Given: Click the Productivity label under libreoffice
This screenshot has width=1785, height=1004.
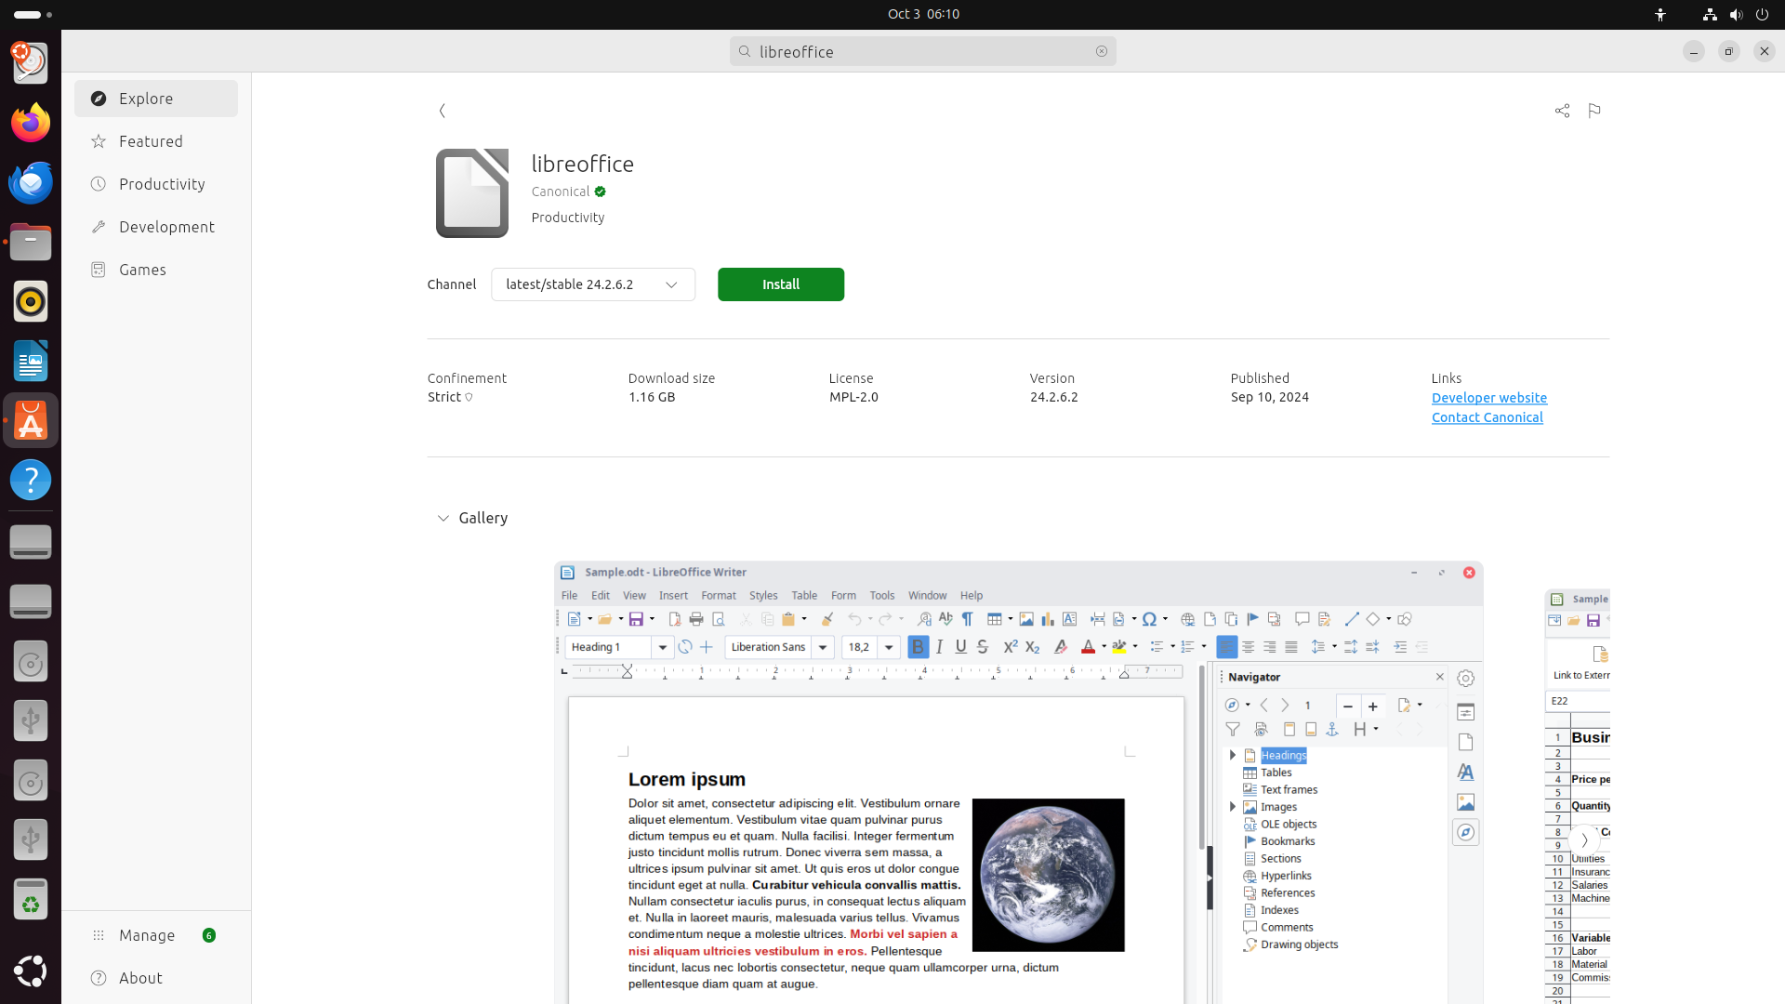Looking at the screenshot, I should coord(568,218).
